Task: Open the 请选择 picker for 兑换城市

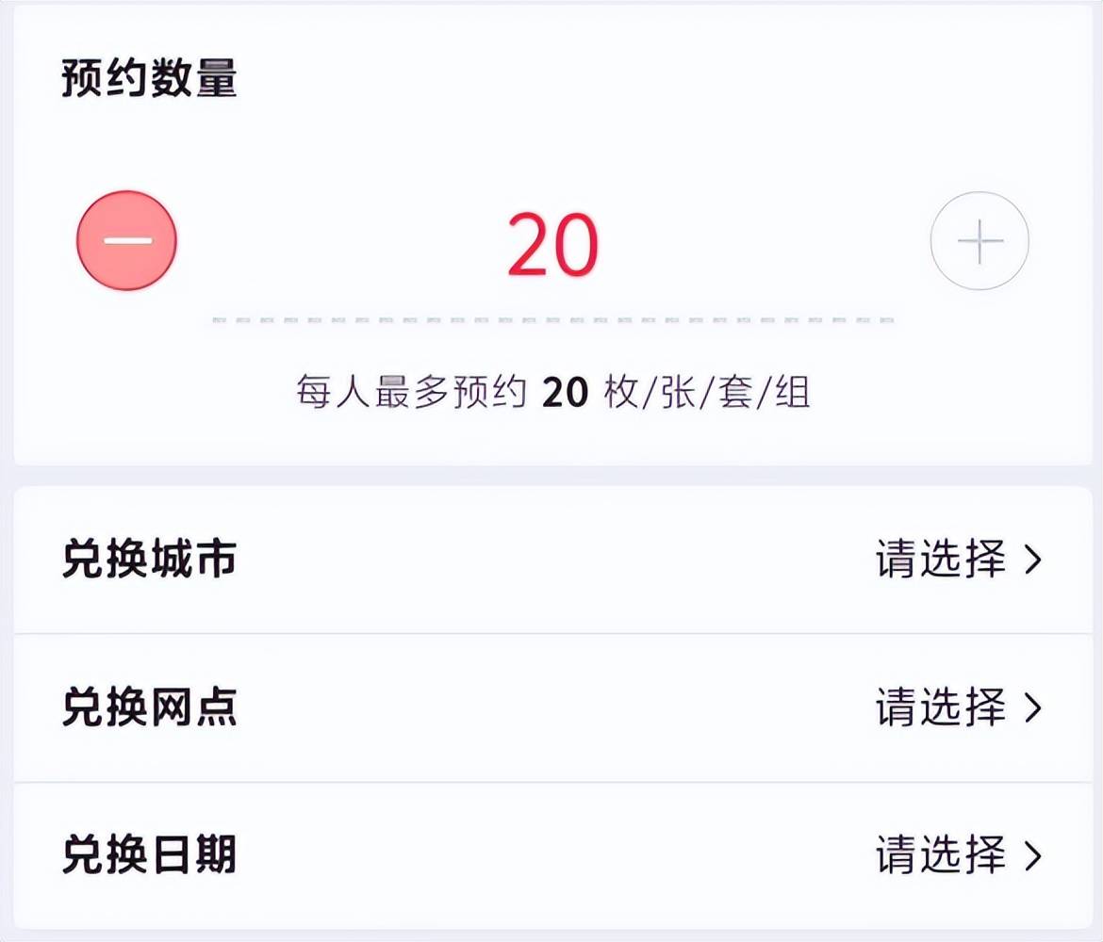Action: (x=941, y=560)
